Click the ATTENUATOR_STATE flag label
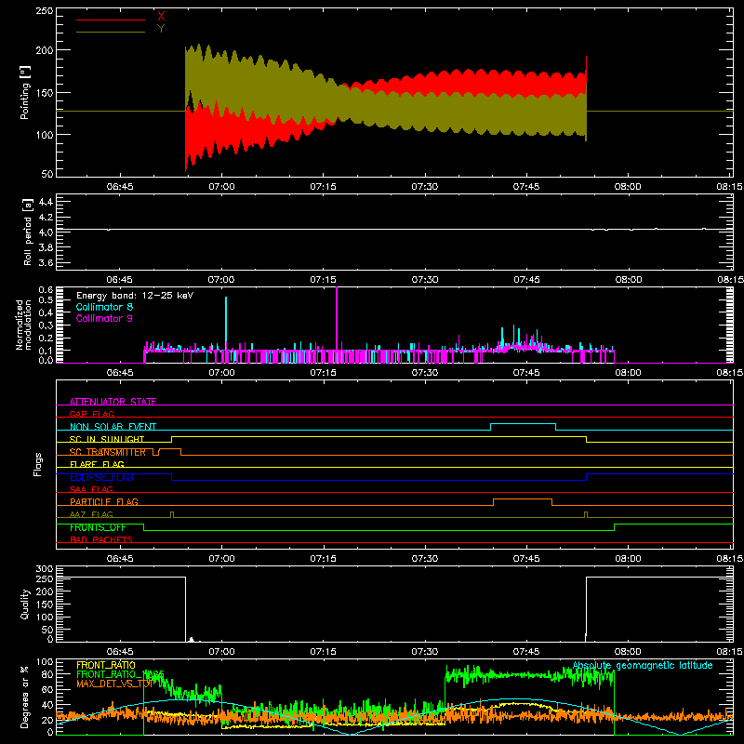The width and height of the screenshot is (744, 744). 113,402
